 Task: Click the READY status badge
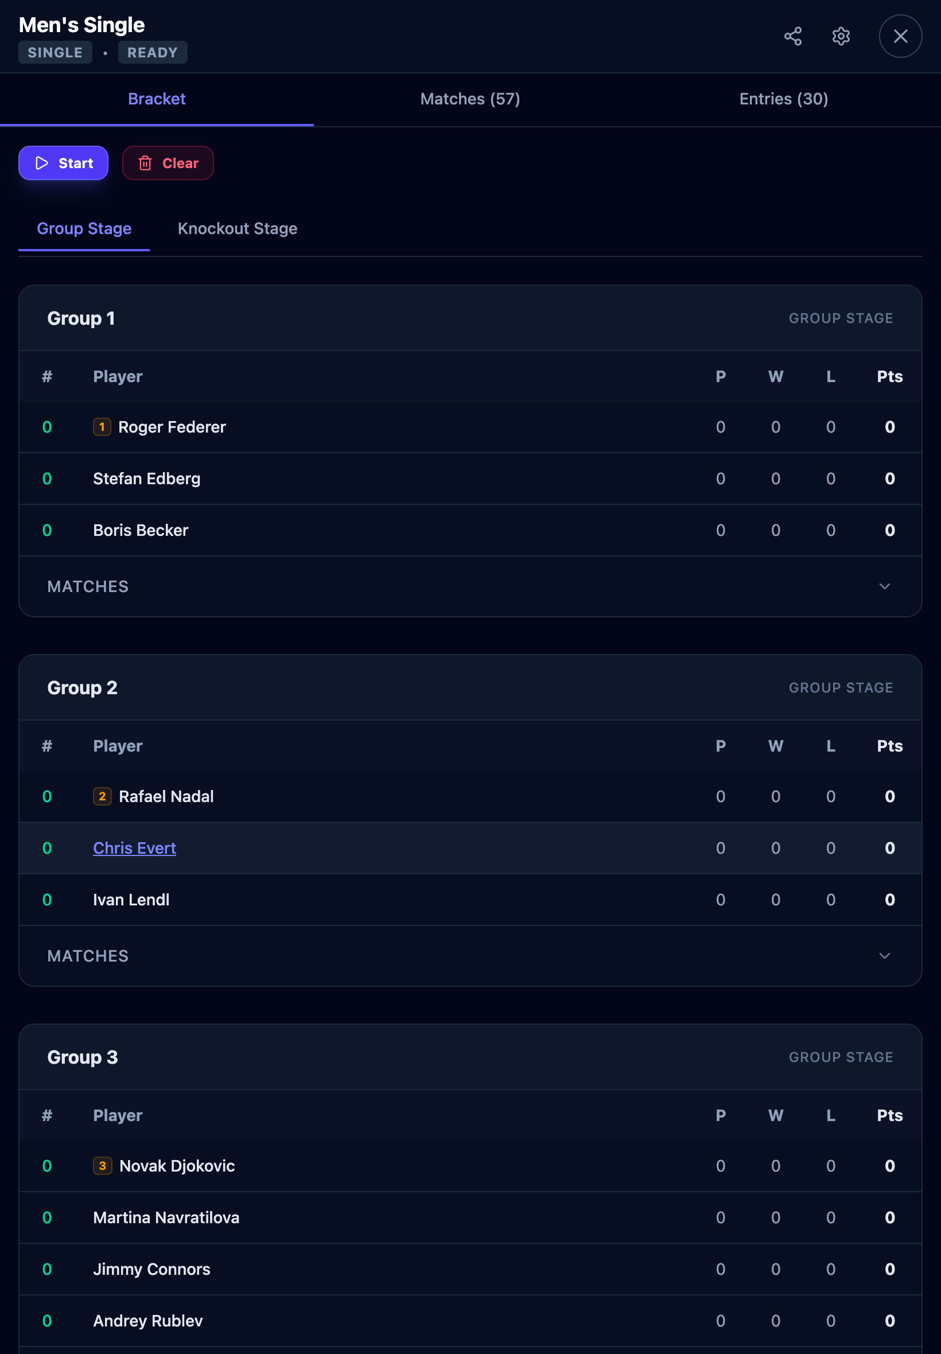(x=153, y=52)
